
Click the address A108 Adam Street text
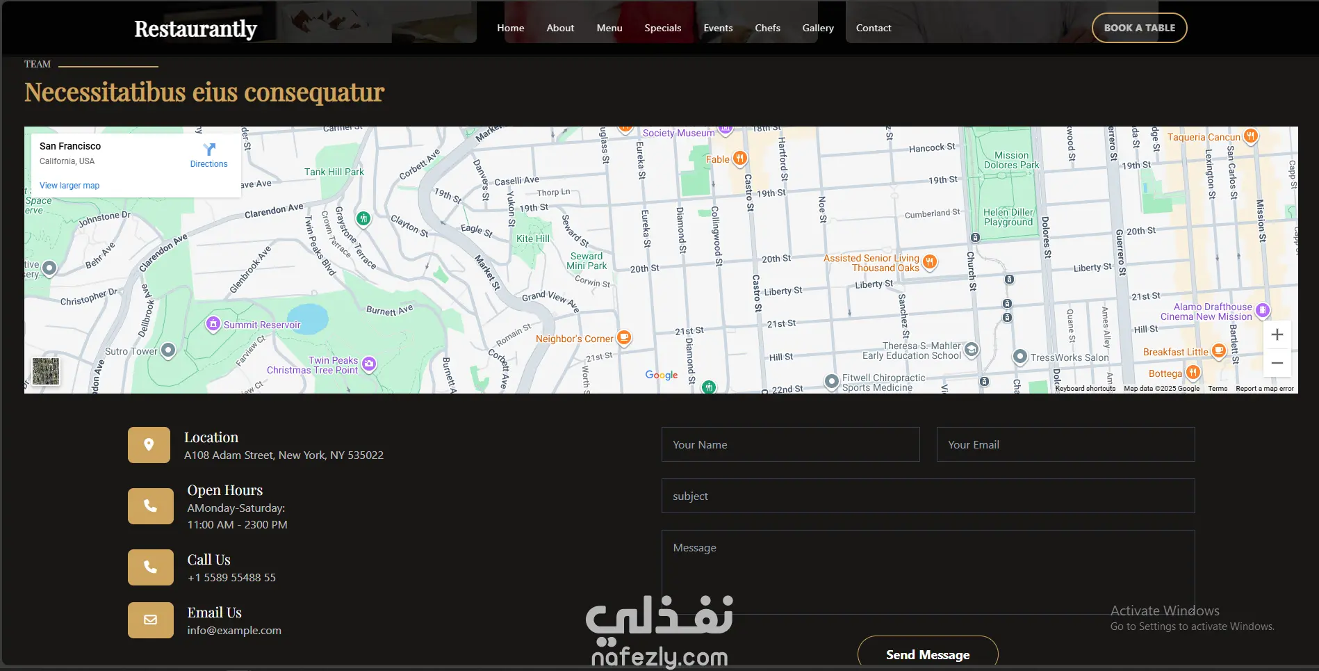pyautogui.click(x=284, y=455)
